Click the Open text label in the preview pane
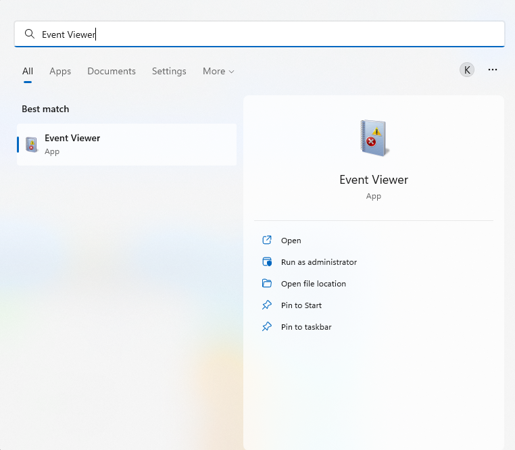 pos(291,241)
